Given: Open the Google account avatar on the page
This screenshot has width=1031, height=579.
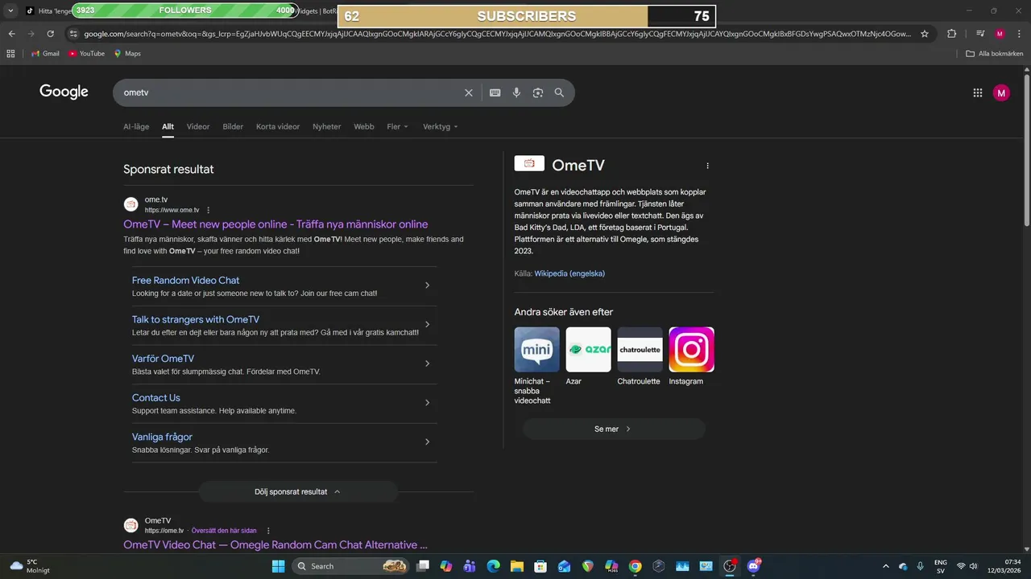Looking at the screenshot, I should click(1001, 92).
